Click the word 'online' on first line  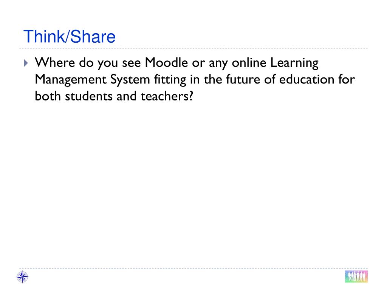point(249,62)
